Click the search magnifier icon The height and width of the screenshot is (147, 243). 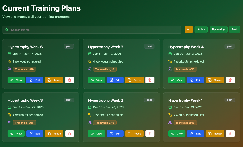point(7,30)
